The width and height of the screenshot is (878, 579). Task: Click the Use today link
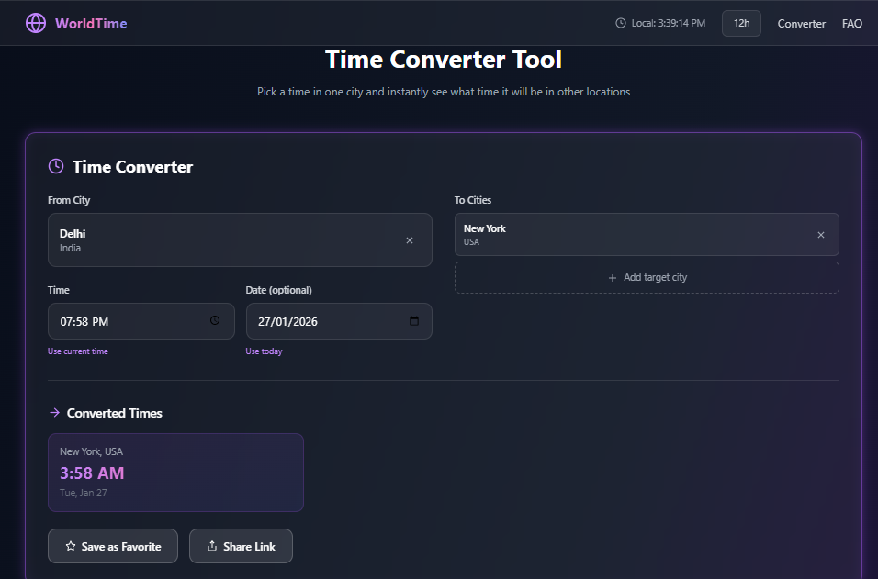coord(264,351)
